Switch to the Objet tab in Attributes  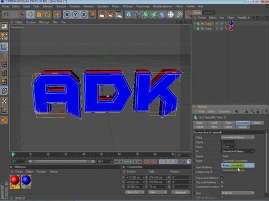coord(228,123)
